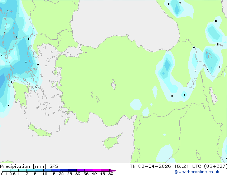
Task: Click the 35 mm violet legend swatch
Action: coord(89,170)
